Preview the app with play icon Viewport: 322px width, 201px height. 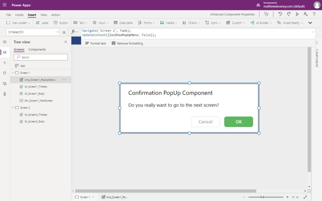(x=297, y=14)
